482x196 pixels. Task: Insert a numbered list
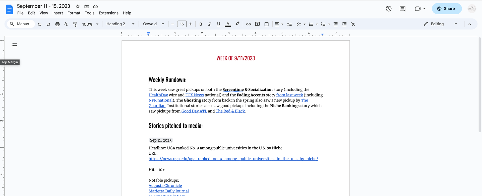(323, 24)
